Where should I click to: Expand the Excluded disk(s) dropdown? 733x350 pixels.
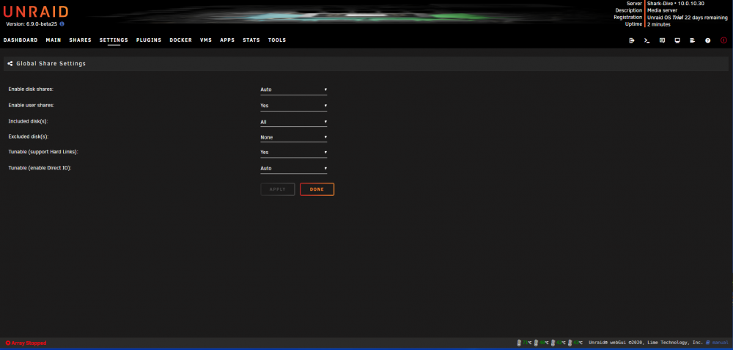click(294, 137)
